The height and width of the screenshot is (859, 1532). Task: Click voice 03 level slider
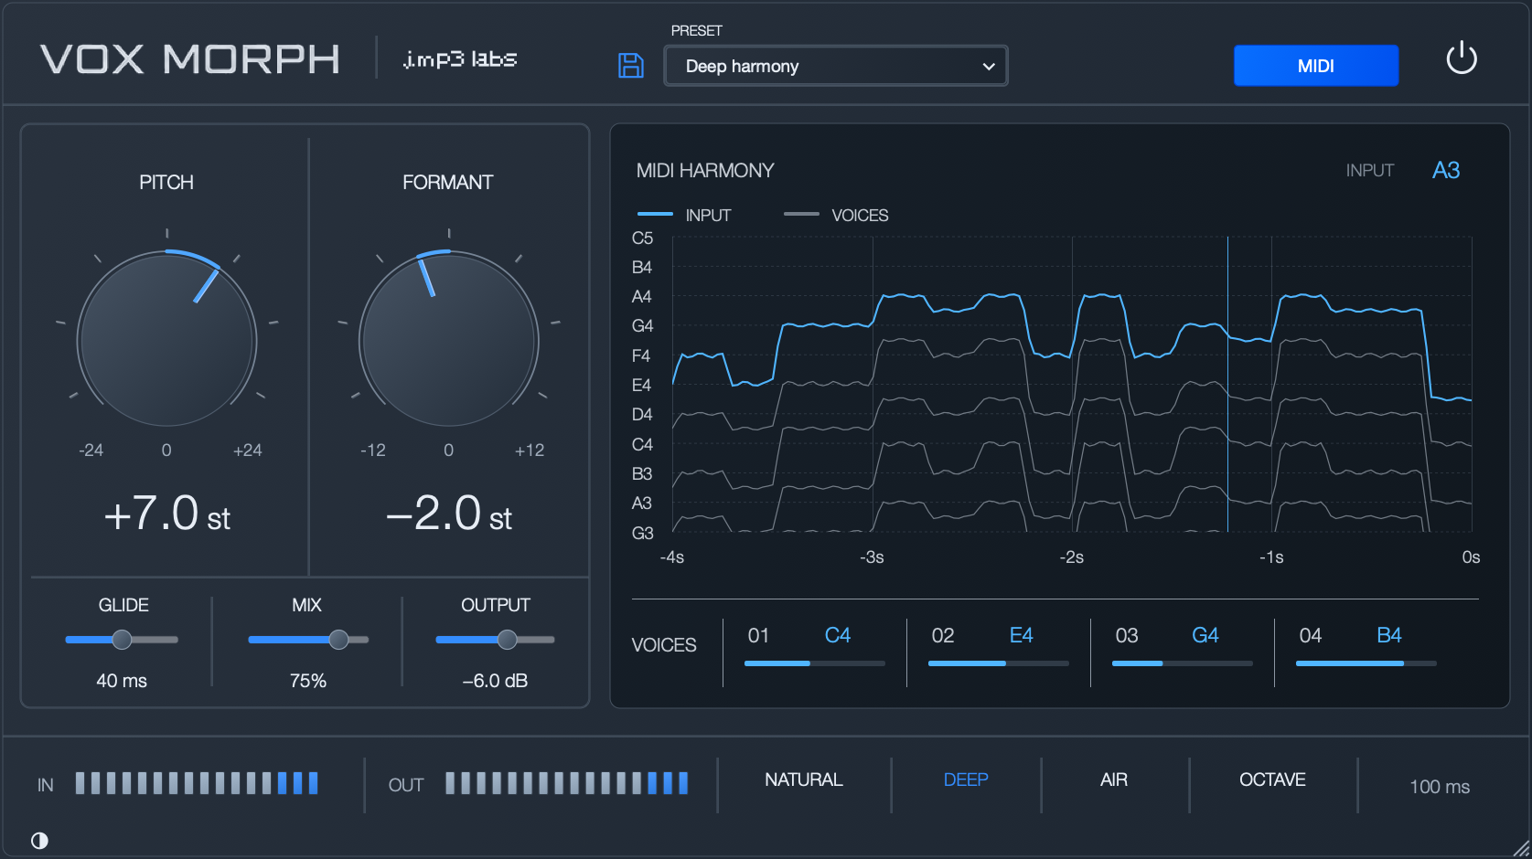(x=1183, y=663)
